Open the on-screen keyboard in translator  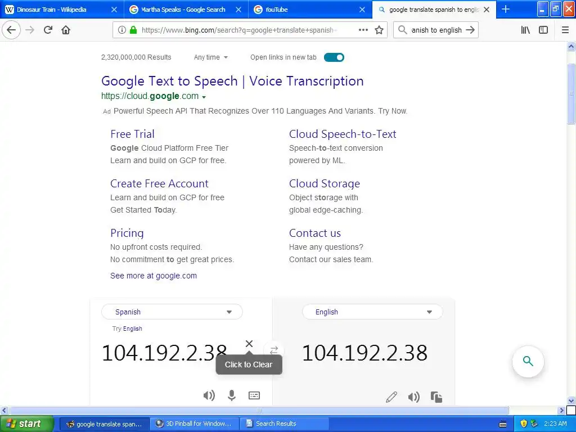tap(254, 395)
